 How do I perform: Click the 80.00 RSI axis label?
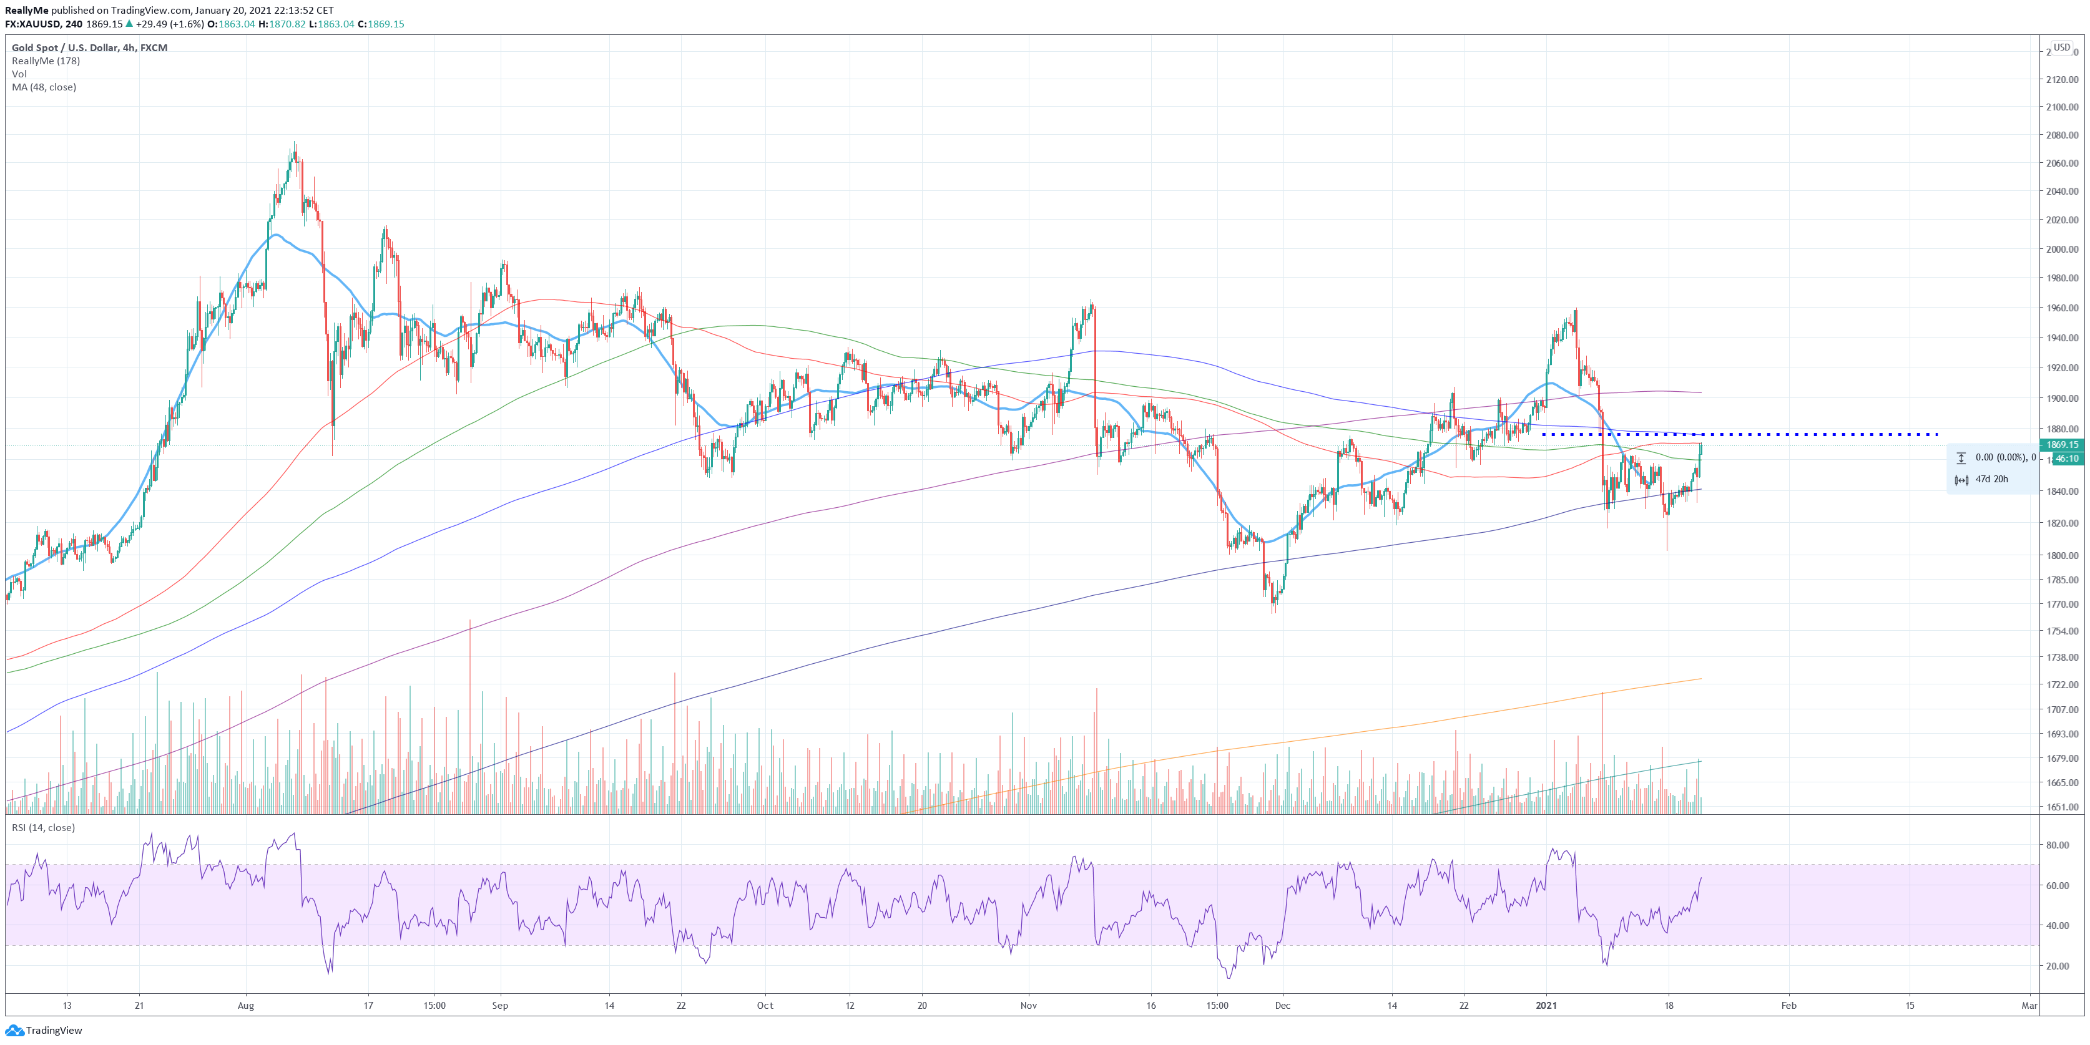2058,845
